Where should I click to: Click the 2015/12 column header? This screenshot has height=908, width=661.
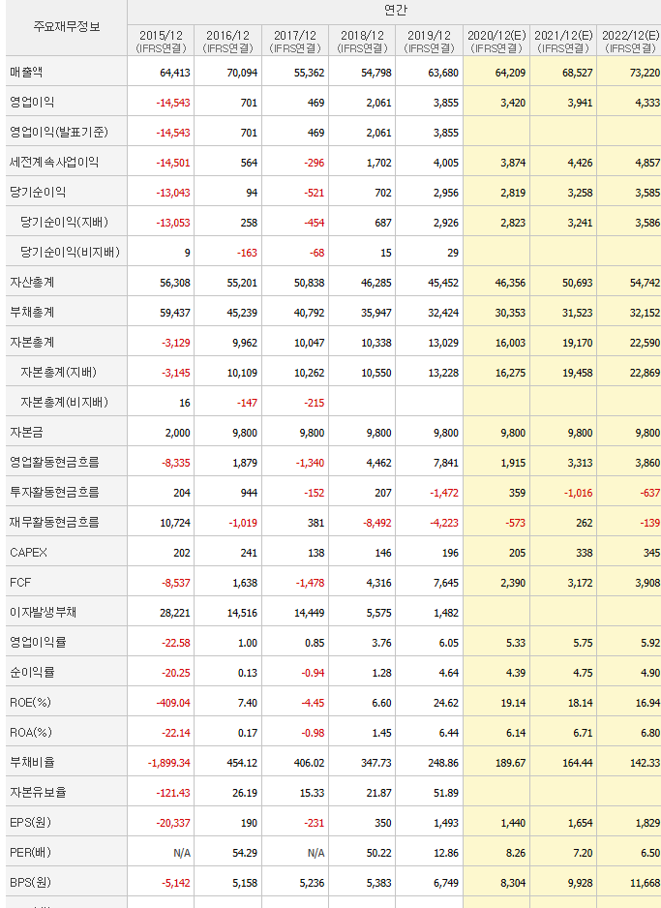click(161, 41)
